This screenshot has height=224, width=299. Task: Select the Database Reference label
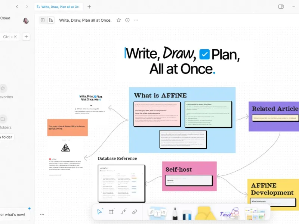point(117,158)
